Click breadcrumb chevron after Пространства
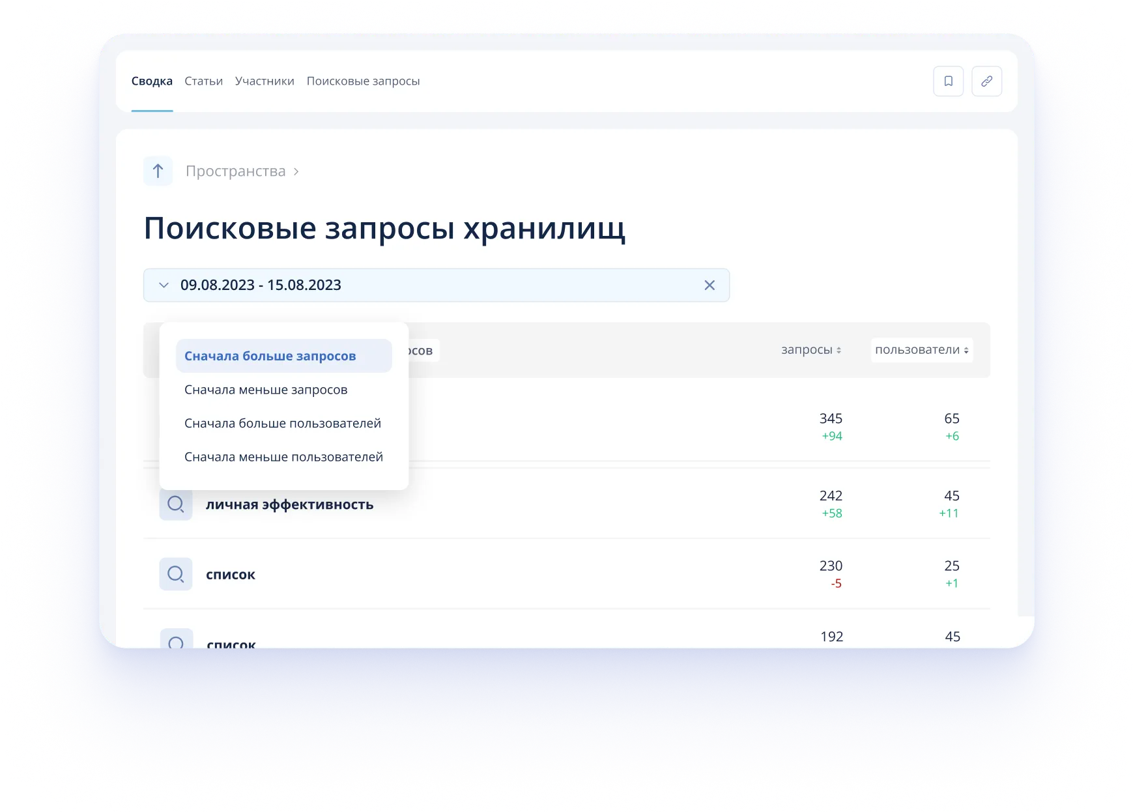The height and width of the screenshot is (812, 1133). click(296, 171)
